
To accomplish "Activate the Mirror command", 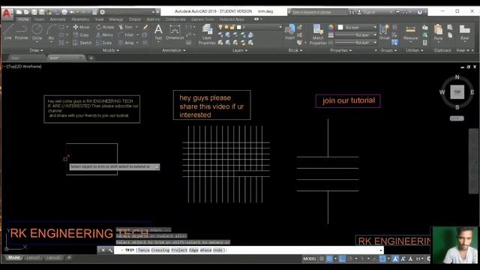I will [x=104, y=35].
